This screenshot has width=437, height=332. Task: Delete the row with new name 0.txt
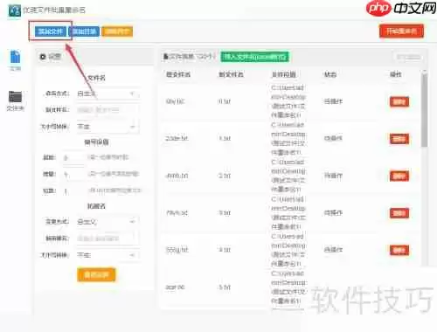(x=399, y=101)
